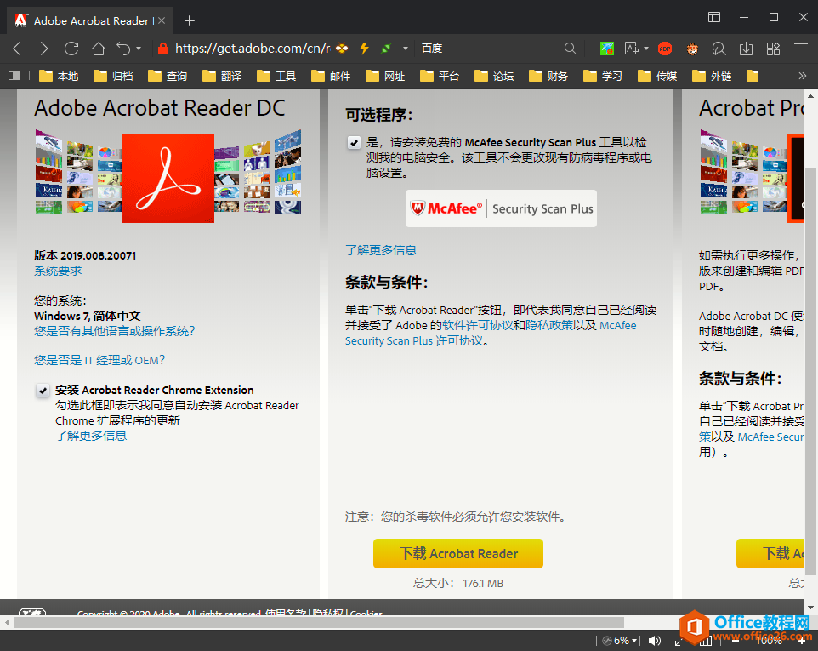Open 您是否是 IT 经理或 OEM link
Screen dimensions: 818x651
(x=99, y=360)
